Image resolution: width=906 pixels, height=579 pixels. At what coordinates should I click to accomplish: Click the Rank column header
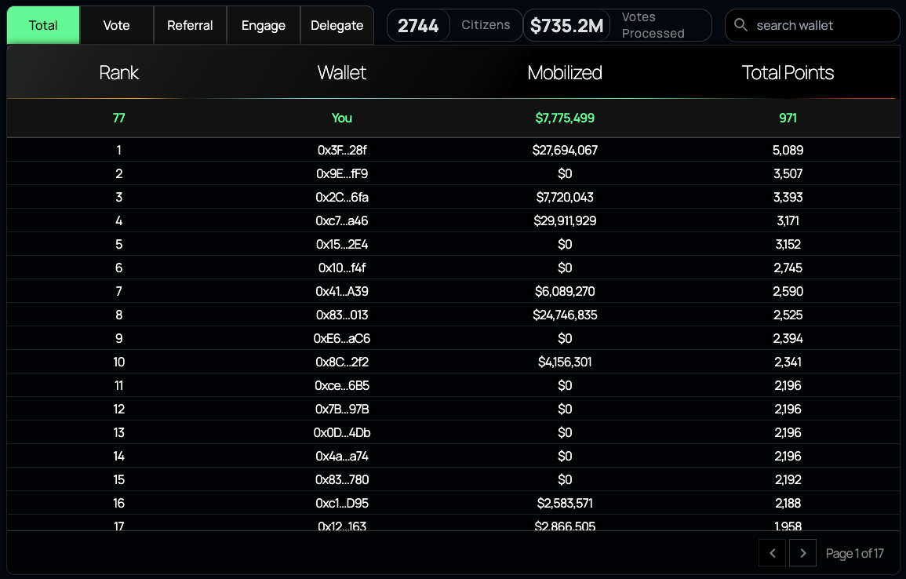coord(118,73)
